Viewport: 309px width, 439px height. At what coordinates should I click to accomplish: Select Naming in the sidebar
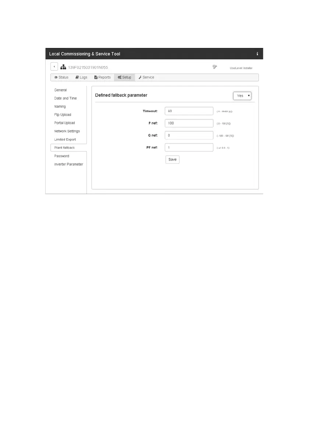(60, 106)
